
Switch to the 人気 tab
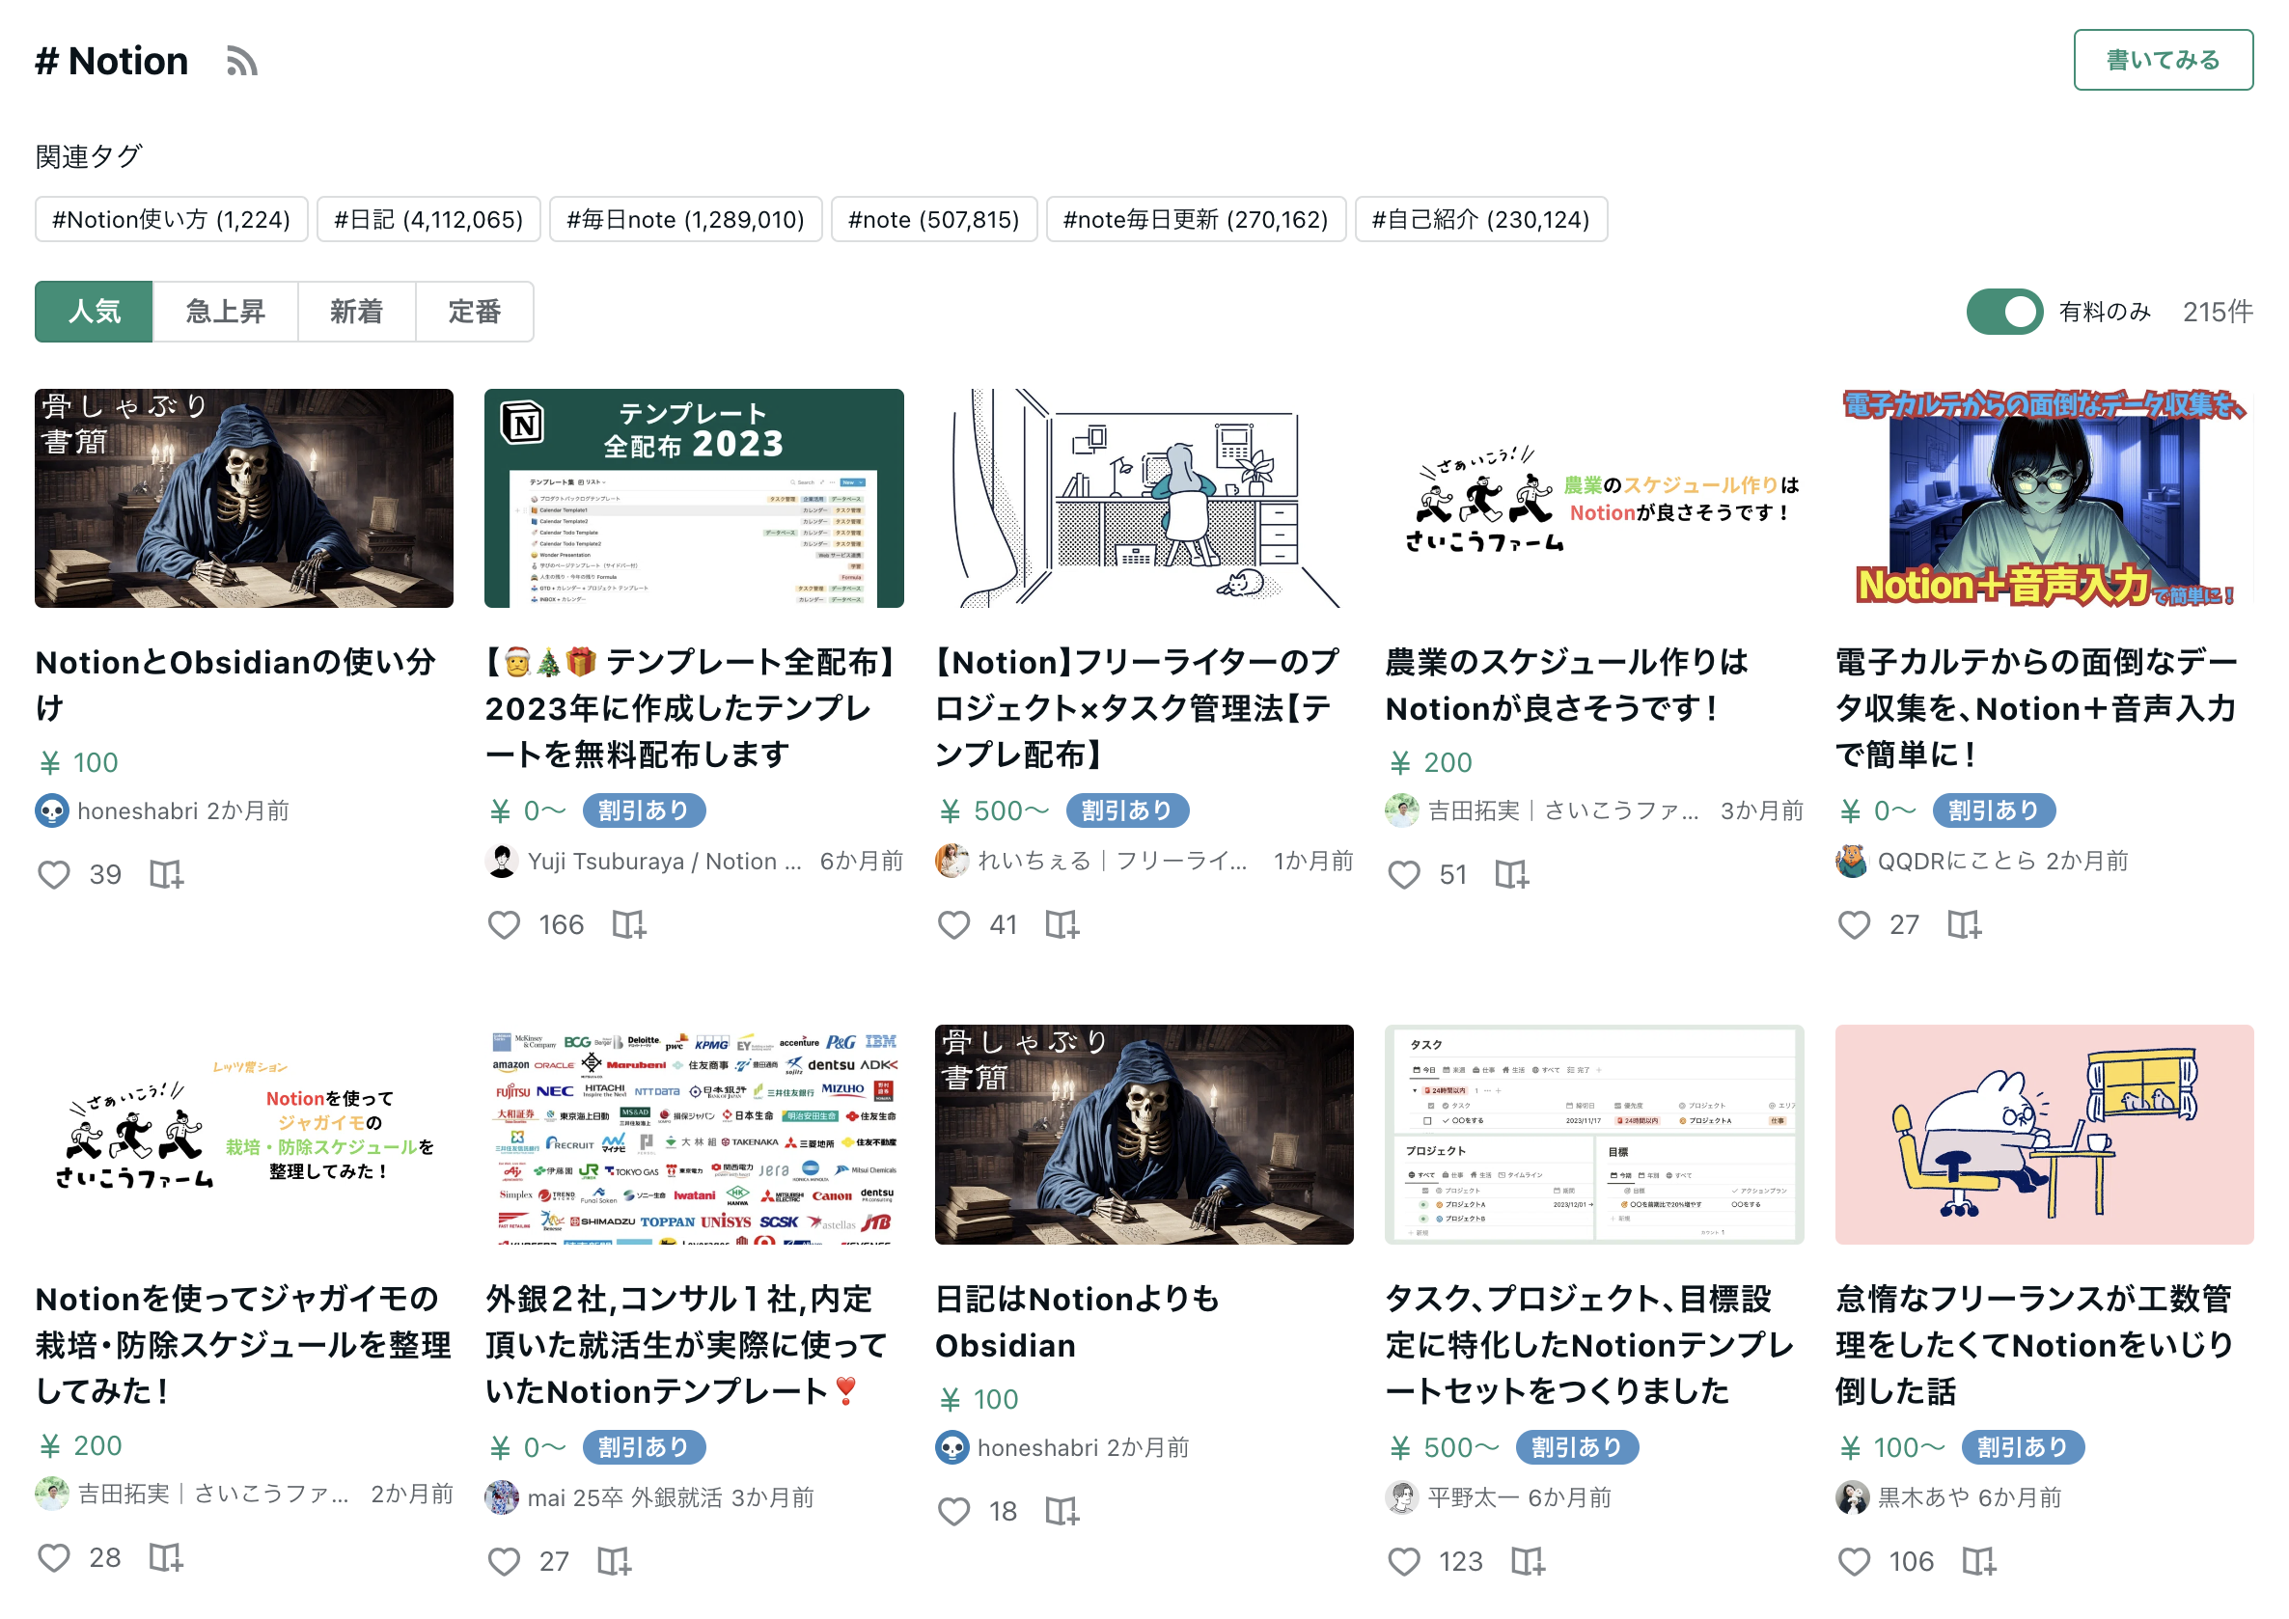(x=94, y=312)
